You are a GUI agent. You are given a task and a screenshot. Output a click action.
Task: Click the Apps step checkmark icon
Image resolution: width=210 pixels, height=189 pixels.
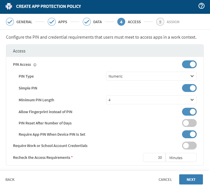pos(52,22)
